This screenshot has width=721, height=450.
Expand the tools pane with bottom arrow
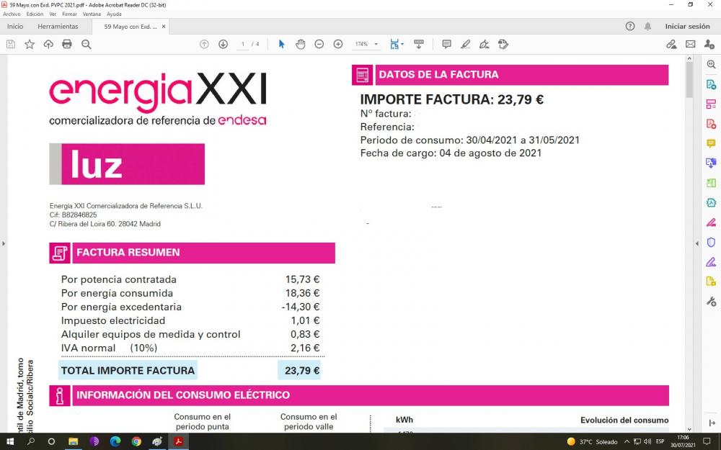712,423
